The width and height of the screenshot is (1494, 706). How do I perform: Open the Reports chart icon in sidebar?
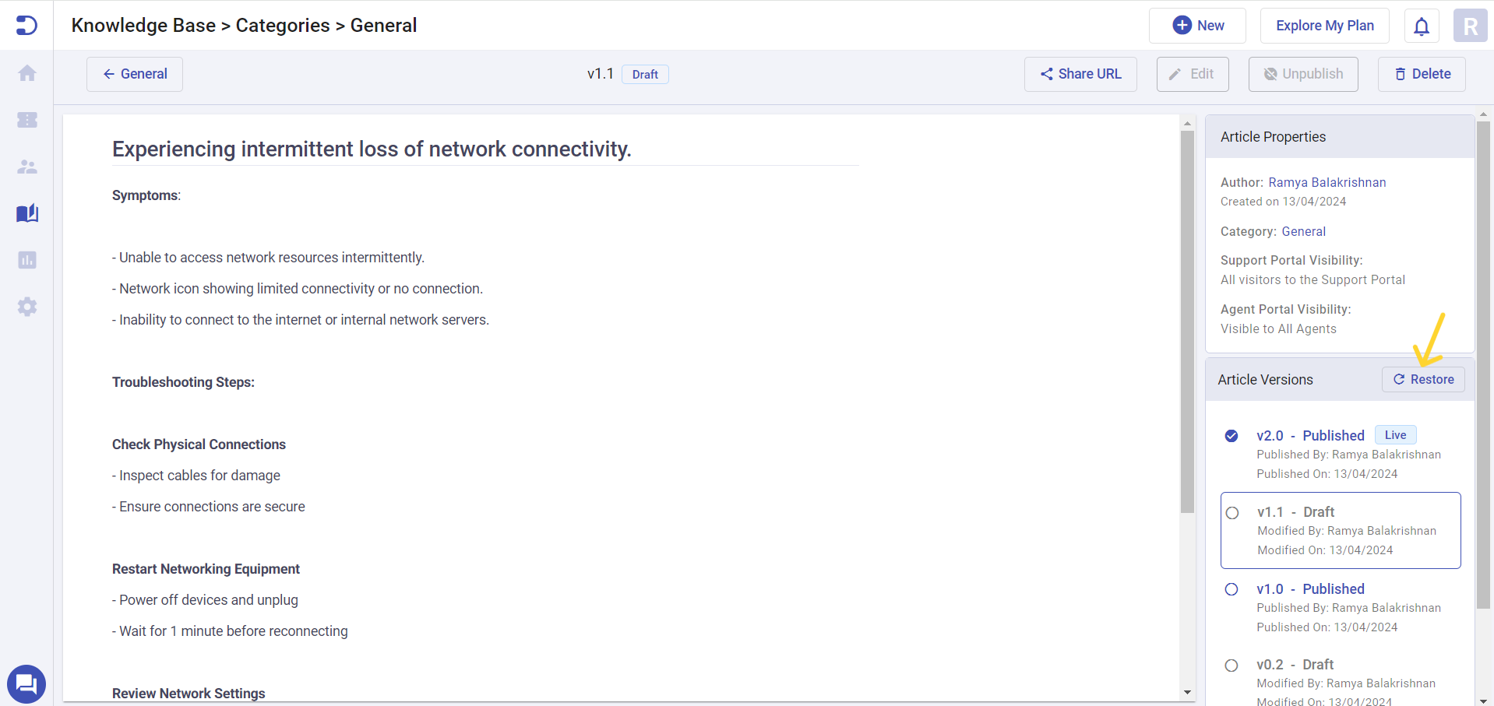(27, 260)
